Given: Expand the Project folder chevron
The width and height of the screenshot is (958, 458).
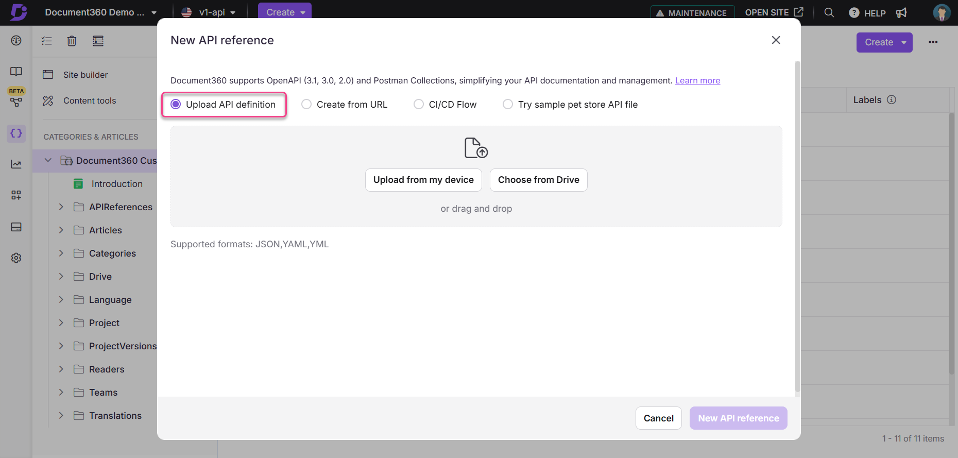Looking at the screenshot, I should (61, 323).
